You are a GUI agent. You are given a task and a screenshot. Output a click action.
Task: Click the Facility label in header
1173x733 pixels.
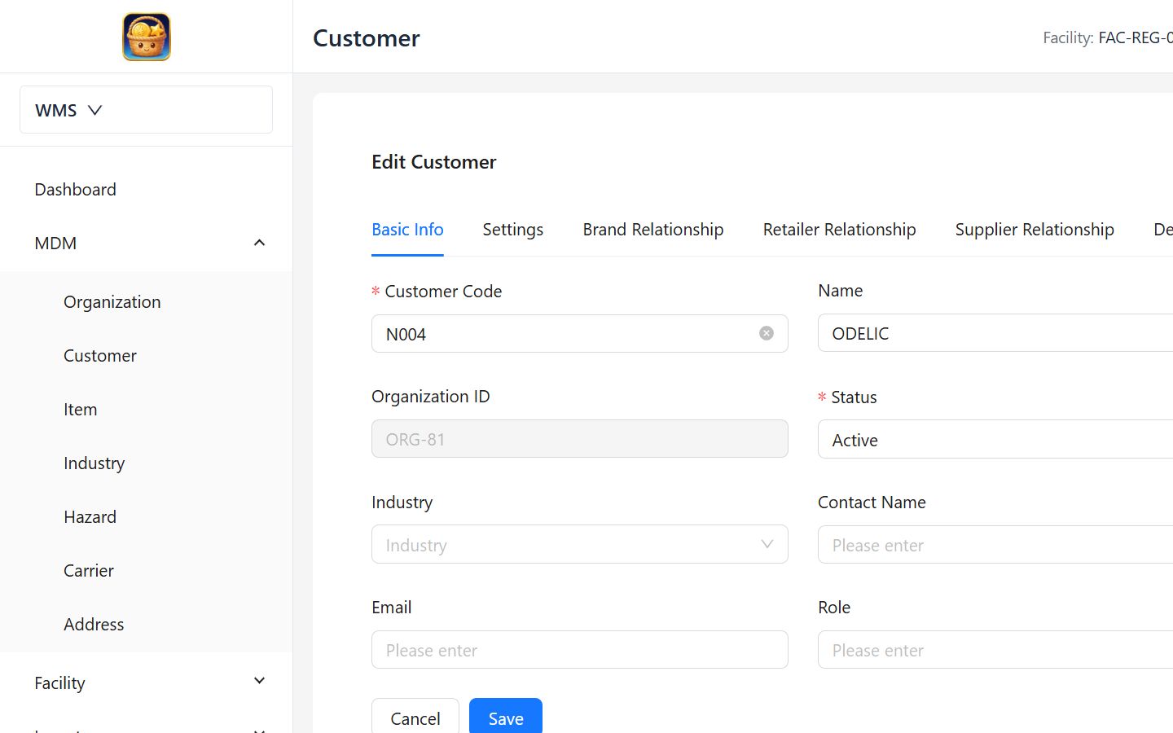(x=1068, y=37)
